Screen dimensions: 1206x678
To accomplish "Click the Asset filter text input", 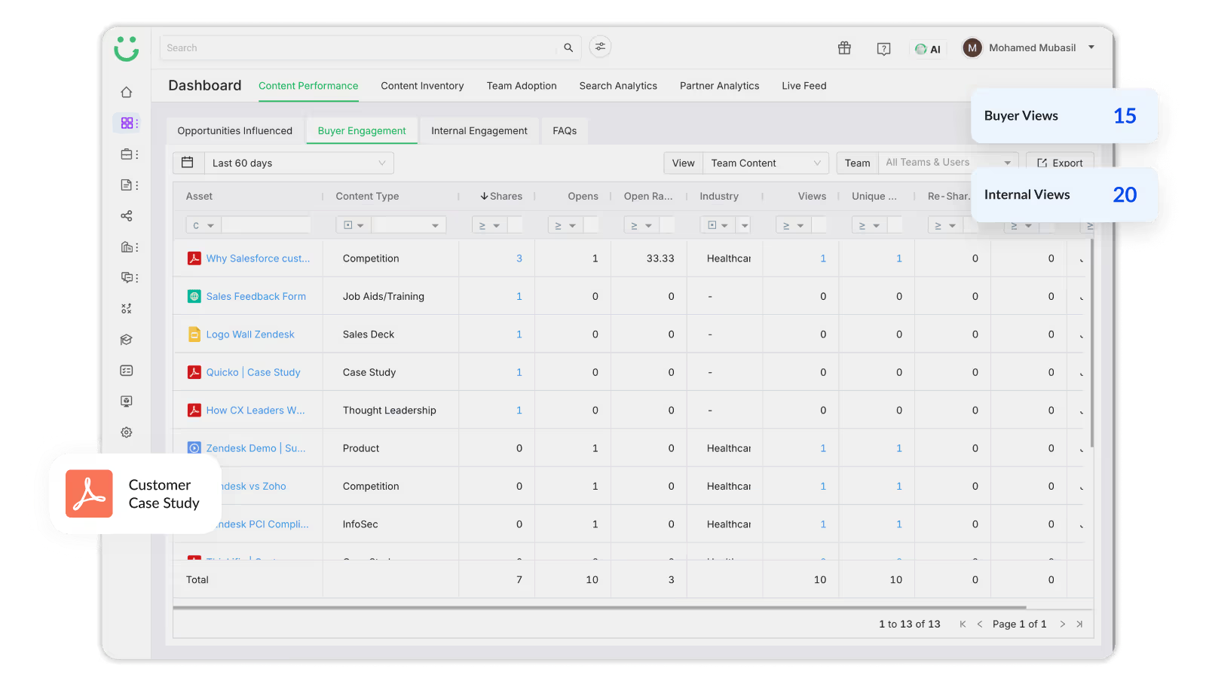I will tap(266, 225).
